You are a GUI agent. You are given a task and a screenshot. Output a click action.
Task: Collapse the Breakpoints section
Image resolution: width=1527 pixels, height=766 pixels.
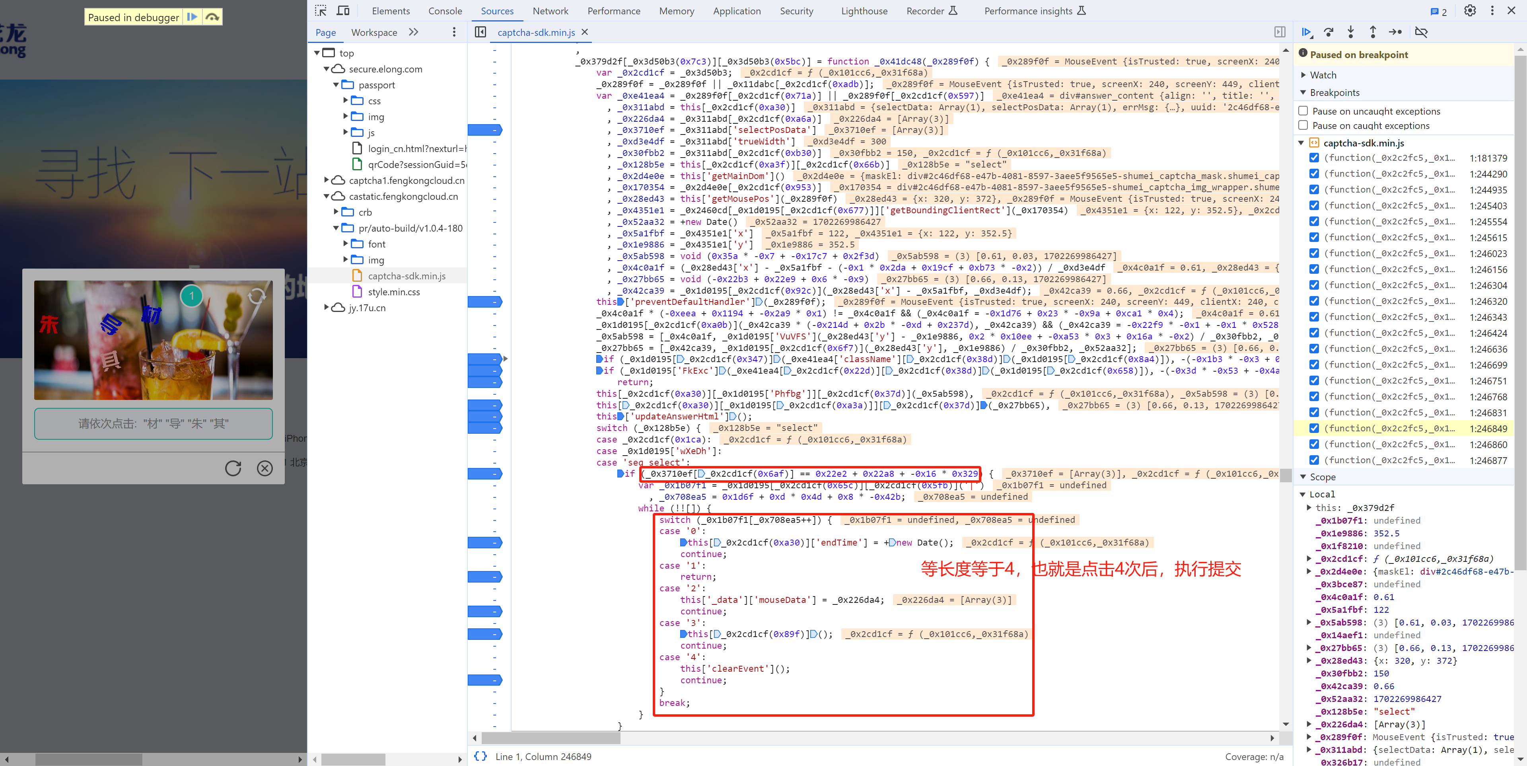click(1303, 92)
